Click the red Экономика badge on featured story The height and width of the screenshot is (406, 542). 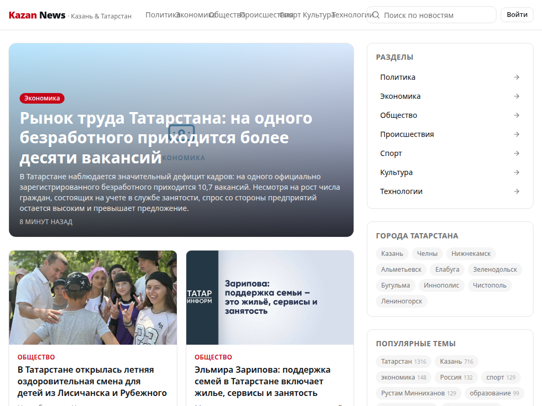42,98
